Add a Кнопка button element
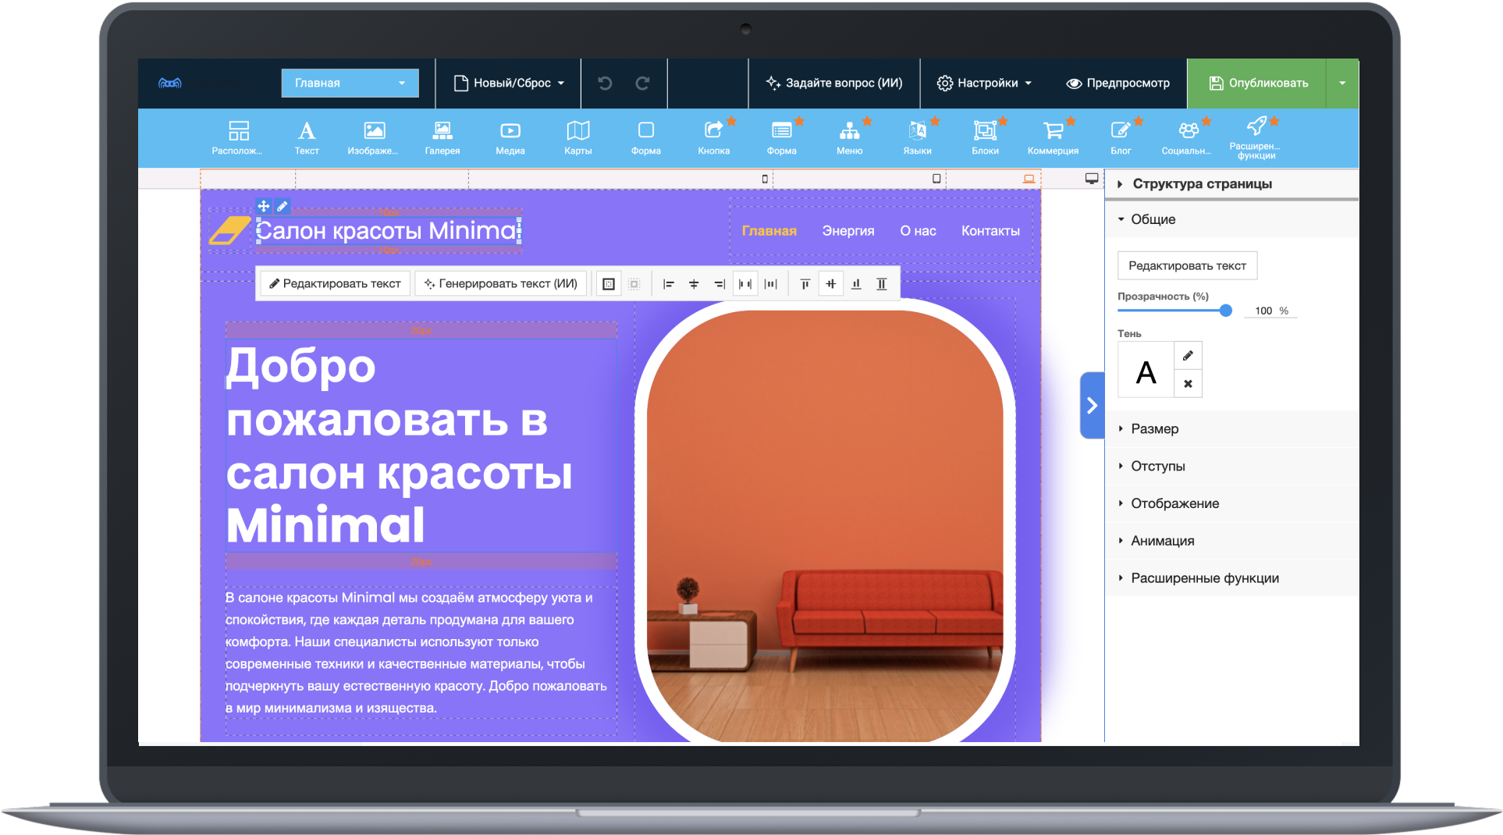 [714, 137]
